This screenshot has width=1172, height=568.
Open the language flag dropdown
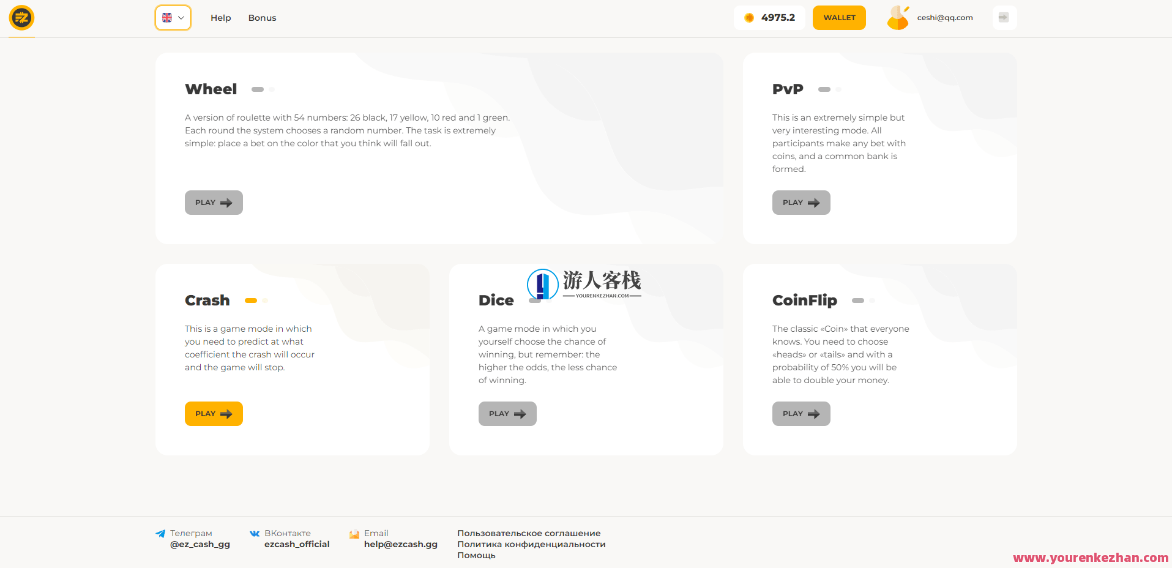[x=173, y=18]
